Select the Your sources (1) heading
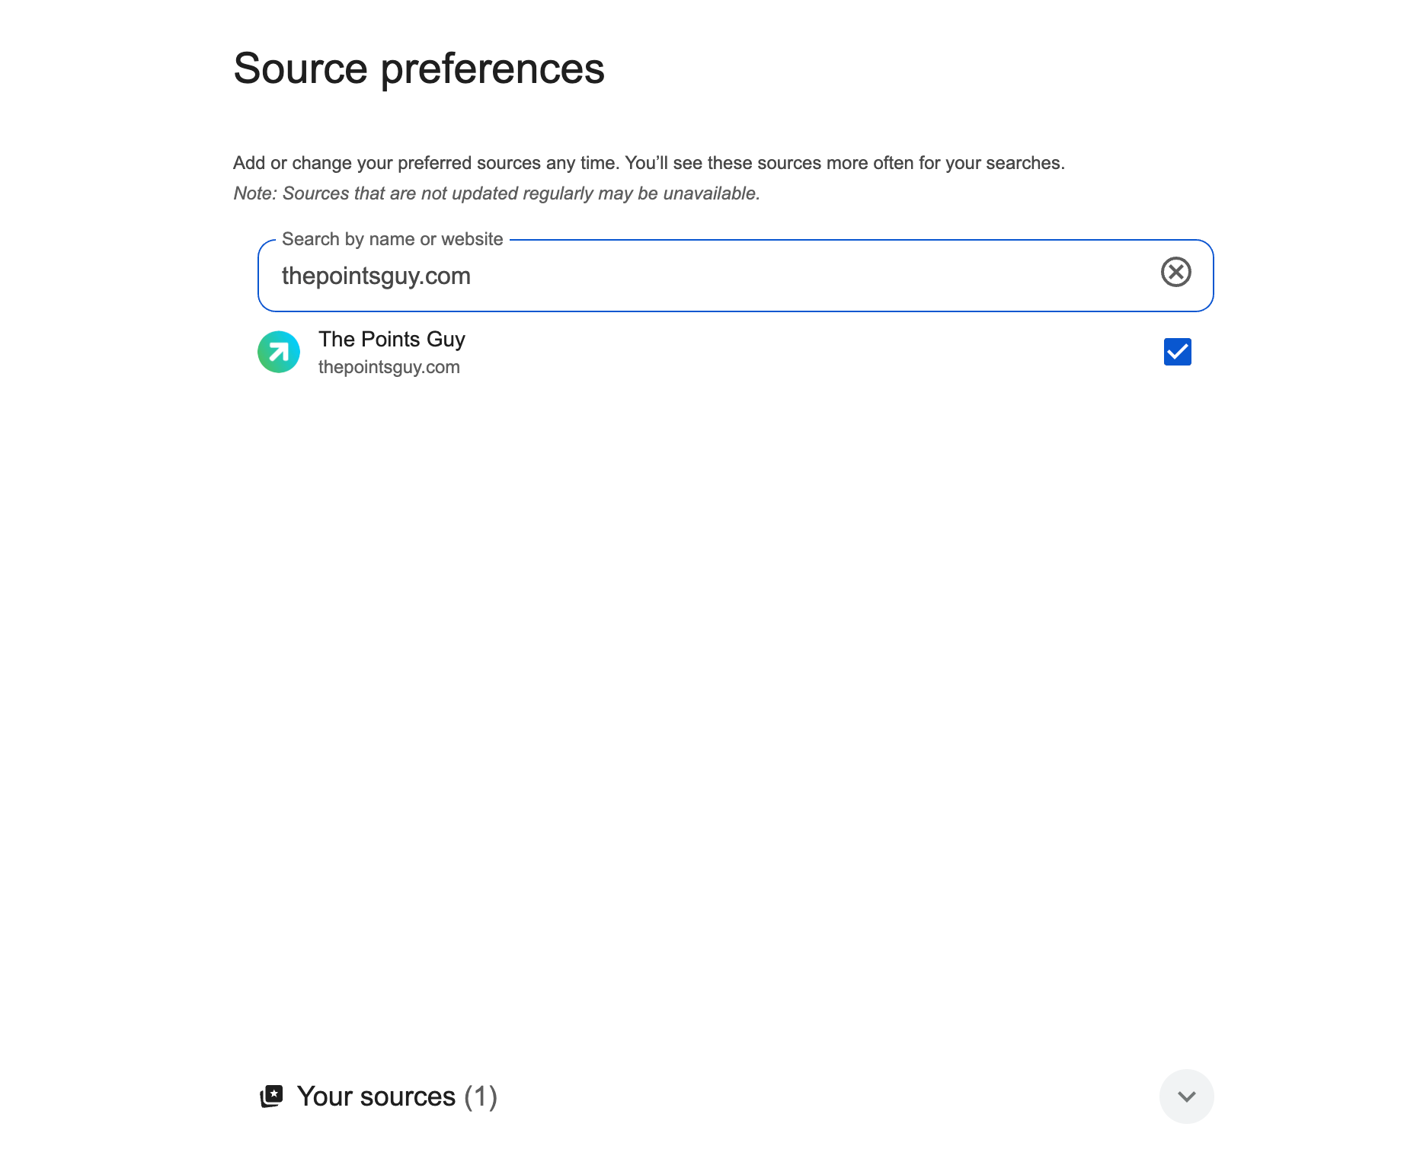 [398, 1096]
